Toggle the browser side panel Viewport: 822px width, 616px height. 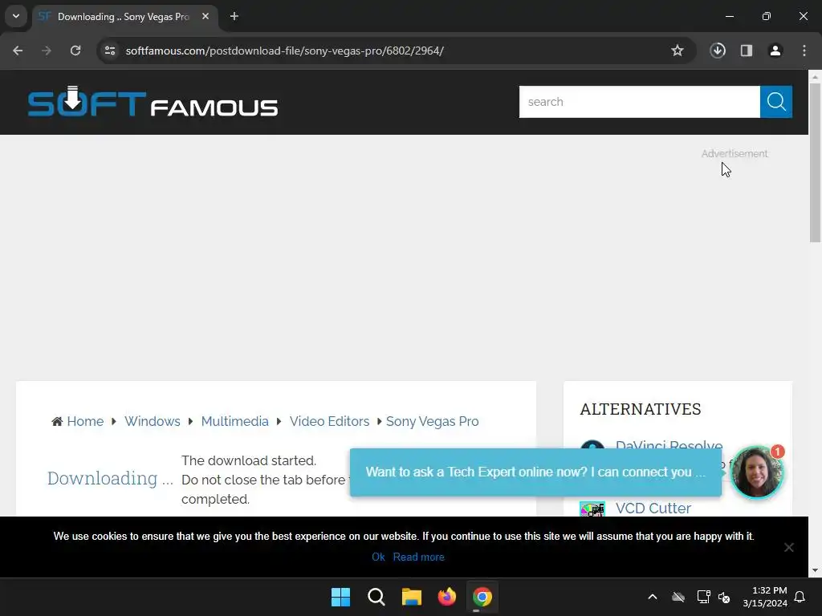[x=747, y=51]
